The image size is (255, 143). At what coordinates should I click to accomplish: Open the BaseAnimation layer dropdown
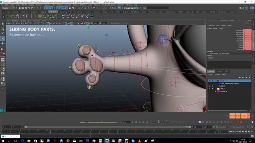tap(223, 127)
